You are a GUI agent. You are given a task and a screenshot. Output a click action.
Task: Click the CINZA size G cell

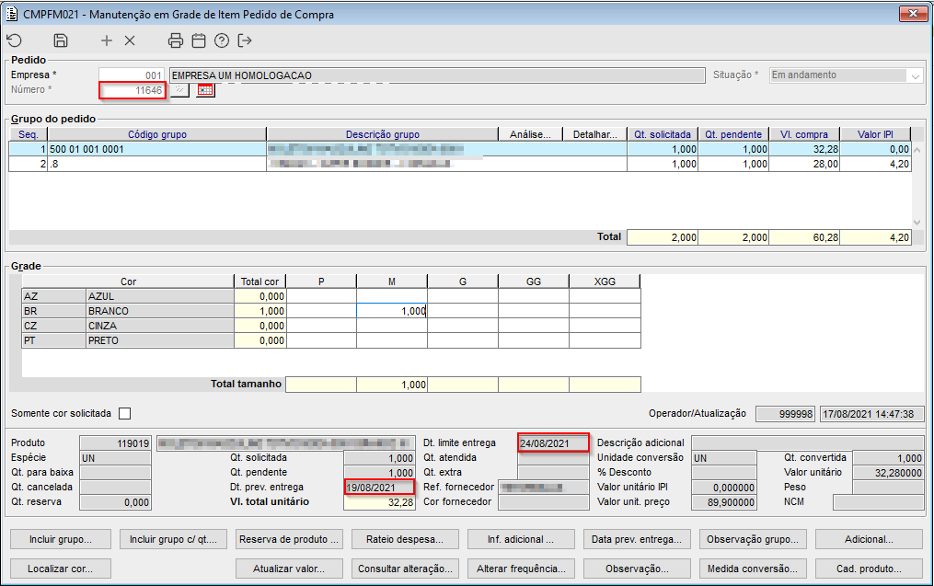463,326
